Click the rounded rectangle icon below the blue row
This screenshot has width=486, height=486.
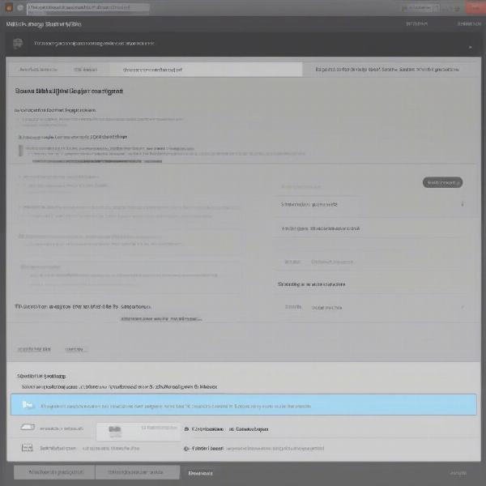pyautogui.click(x=28, y=427)
